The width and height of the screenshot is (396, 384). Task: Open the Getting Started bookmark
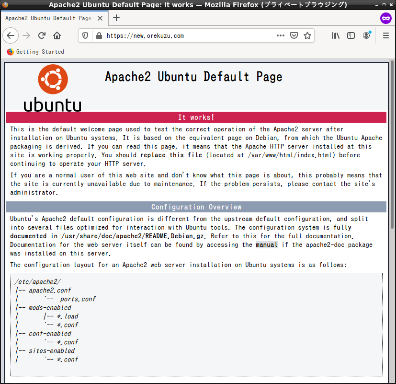click(35, 52)
